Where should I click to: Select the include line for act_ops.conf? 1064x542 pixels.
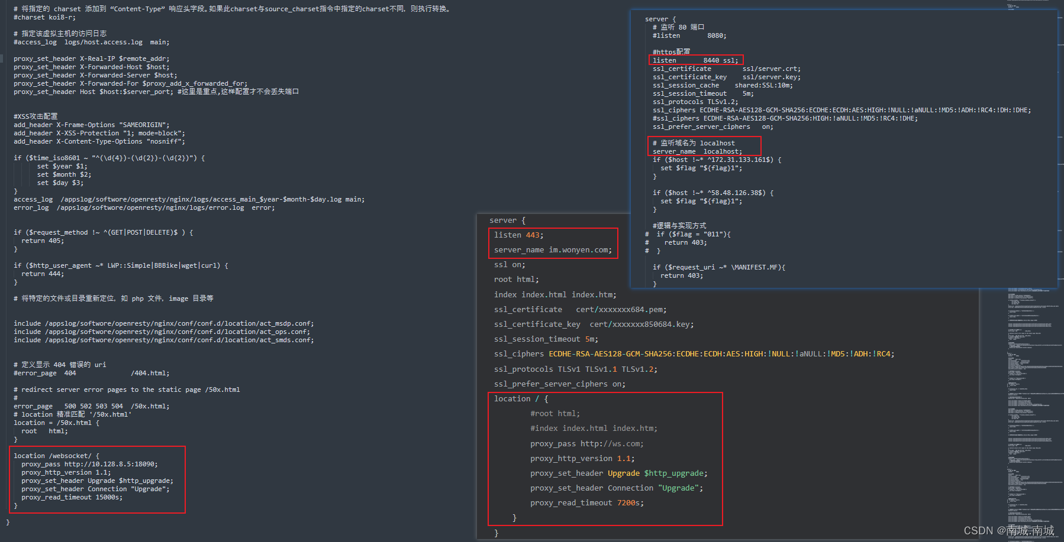162,332
